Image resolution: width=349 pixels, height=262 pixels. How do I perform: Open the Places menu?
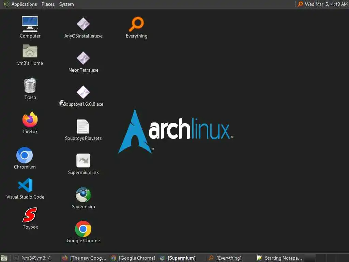coord(48,4)
